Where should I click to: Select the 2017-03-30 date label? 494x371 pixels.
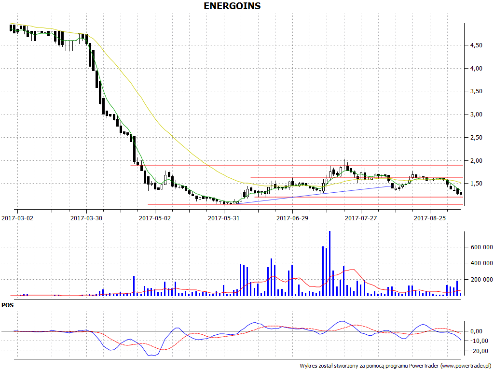(x=86, y=218)
